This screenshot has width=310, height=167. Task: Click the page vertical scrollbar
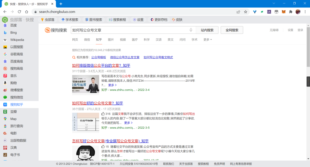tap(308, 47)
